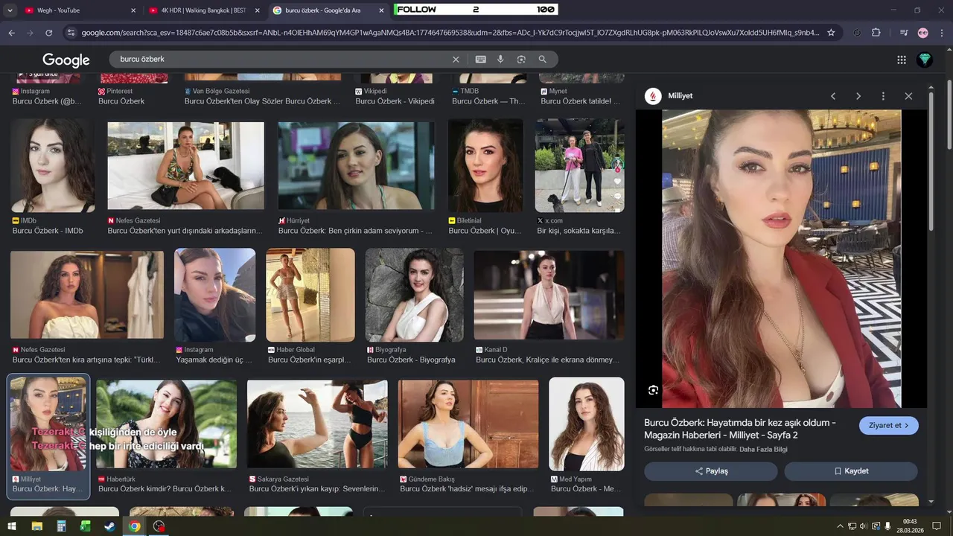Image resolution: width=953 pixels, height=536 pixels.
Task: Open the Instagram 'Yaşamak dediğin üç' image
Action: [214, 295]
